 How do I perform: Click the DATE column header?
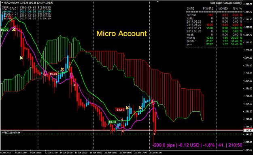tap(190, 8)
